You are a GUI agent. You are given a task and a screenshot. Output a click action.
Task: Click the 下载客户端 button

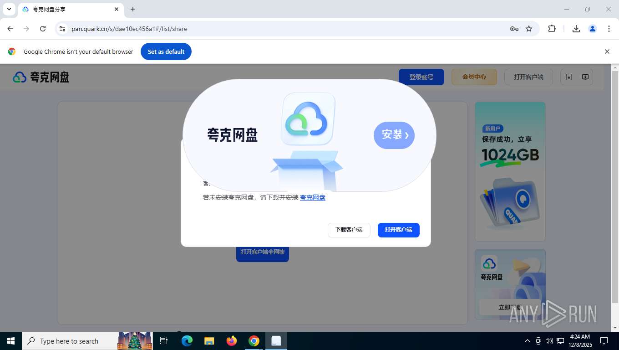[349, 230]
